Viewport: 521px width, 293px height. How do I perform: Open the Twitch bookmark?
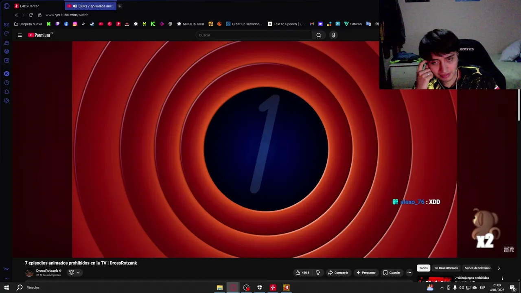click(57, 24)
